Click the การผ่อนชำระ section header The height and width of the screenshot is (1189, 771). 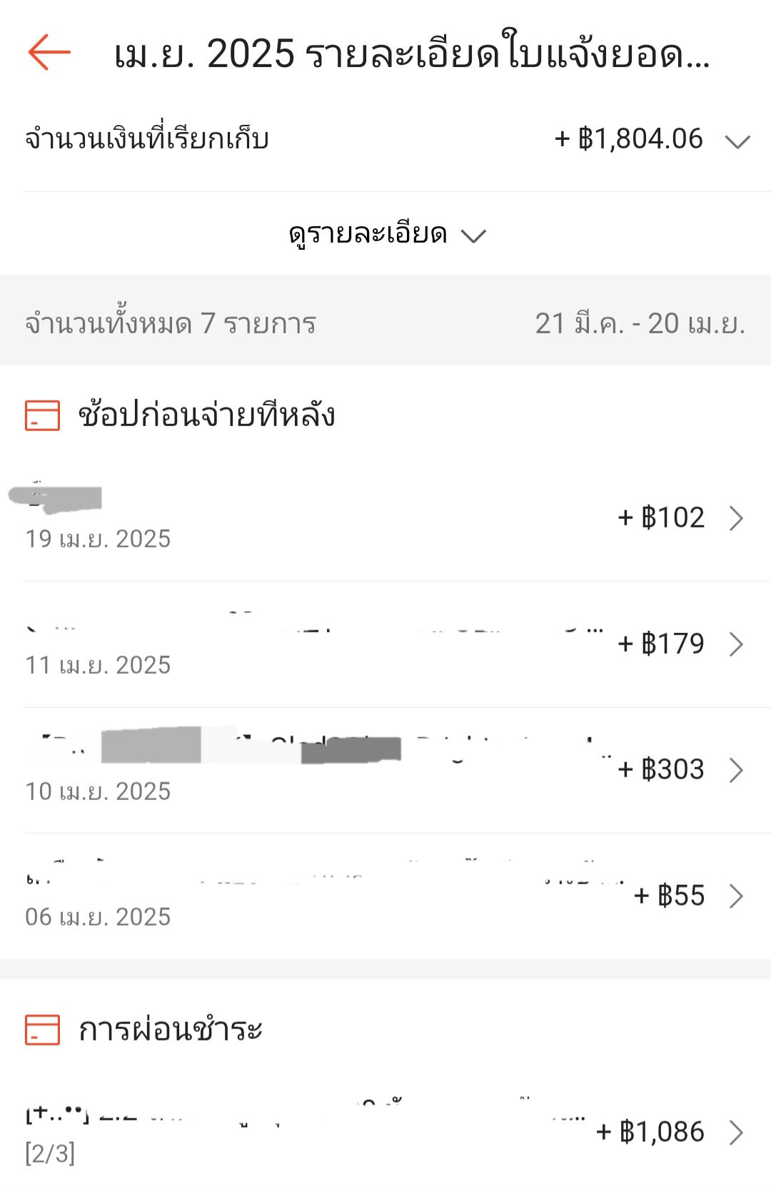point(171,1030)
